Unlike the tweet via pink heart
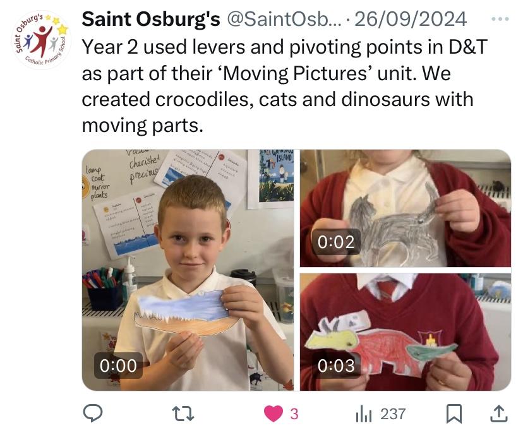This screenshot has width=523, height=435. click(x=273, y=414)
